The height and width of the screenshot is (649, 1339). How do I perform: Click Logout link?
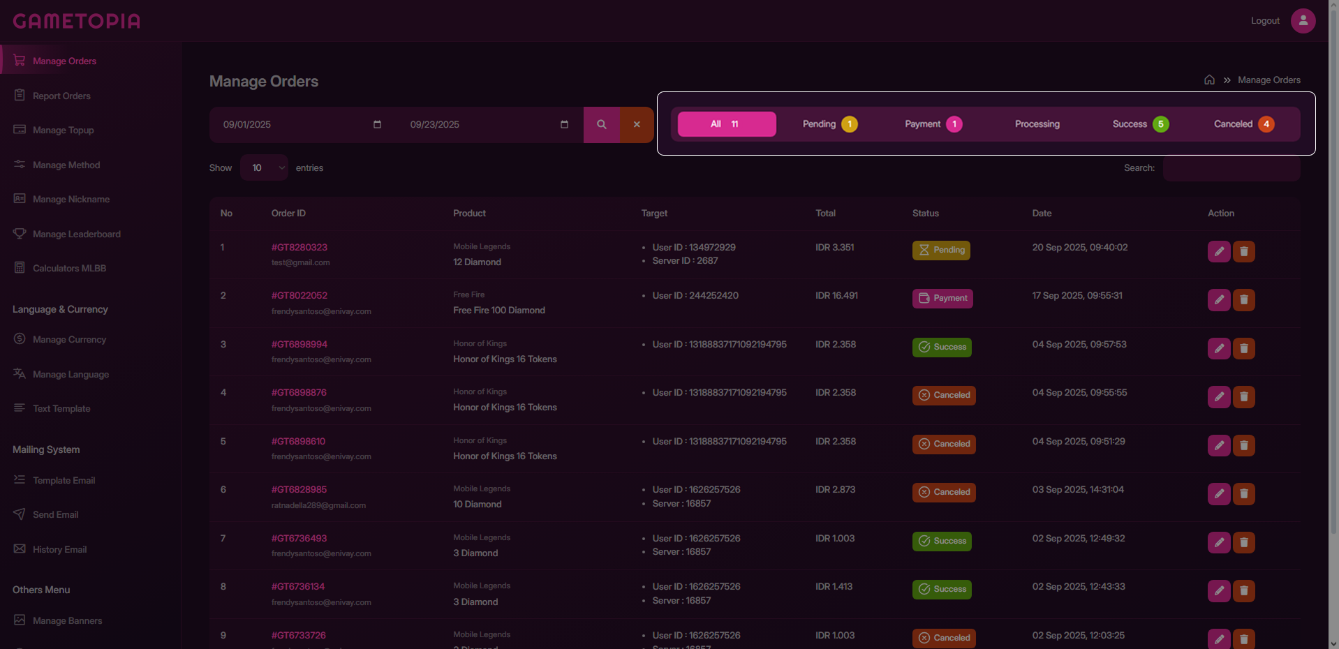(1265, 21)
